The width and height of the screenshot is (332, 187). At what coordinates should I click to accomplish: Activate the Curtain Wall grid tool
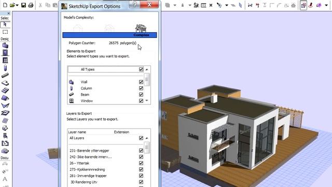[5, 121]
